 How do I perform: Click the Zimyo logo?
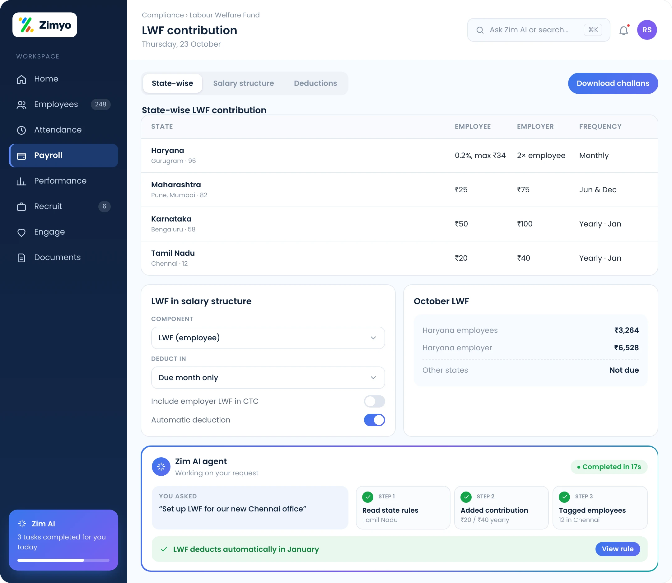click(44, 25)
